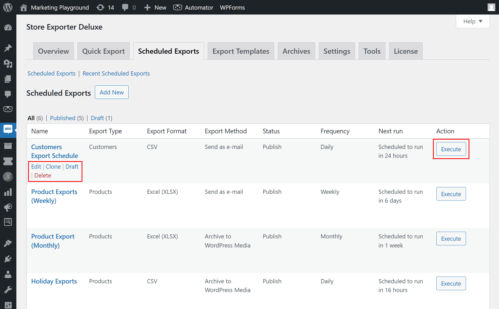Open Posts pushpin icon in sidebar
Viewport: 499px width, 309px height.
8,48
